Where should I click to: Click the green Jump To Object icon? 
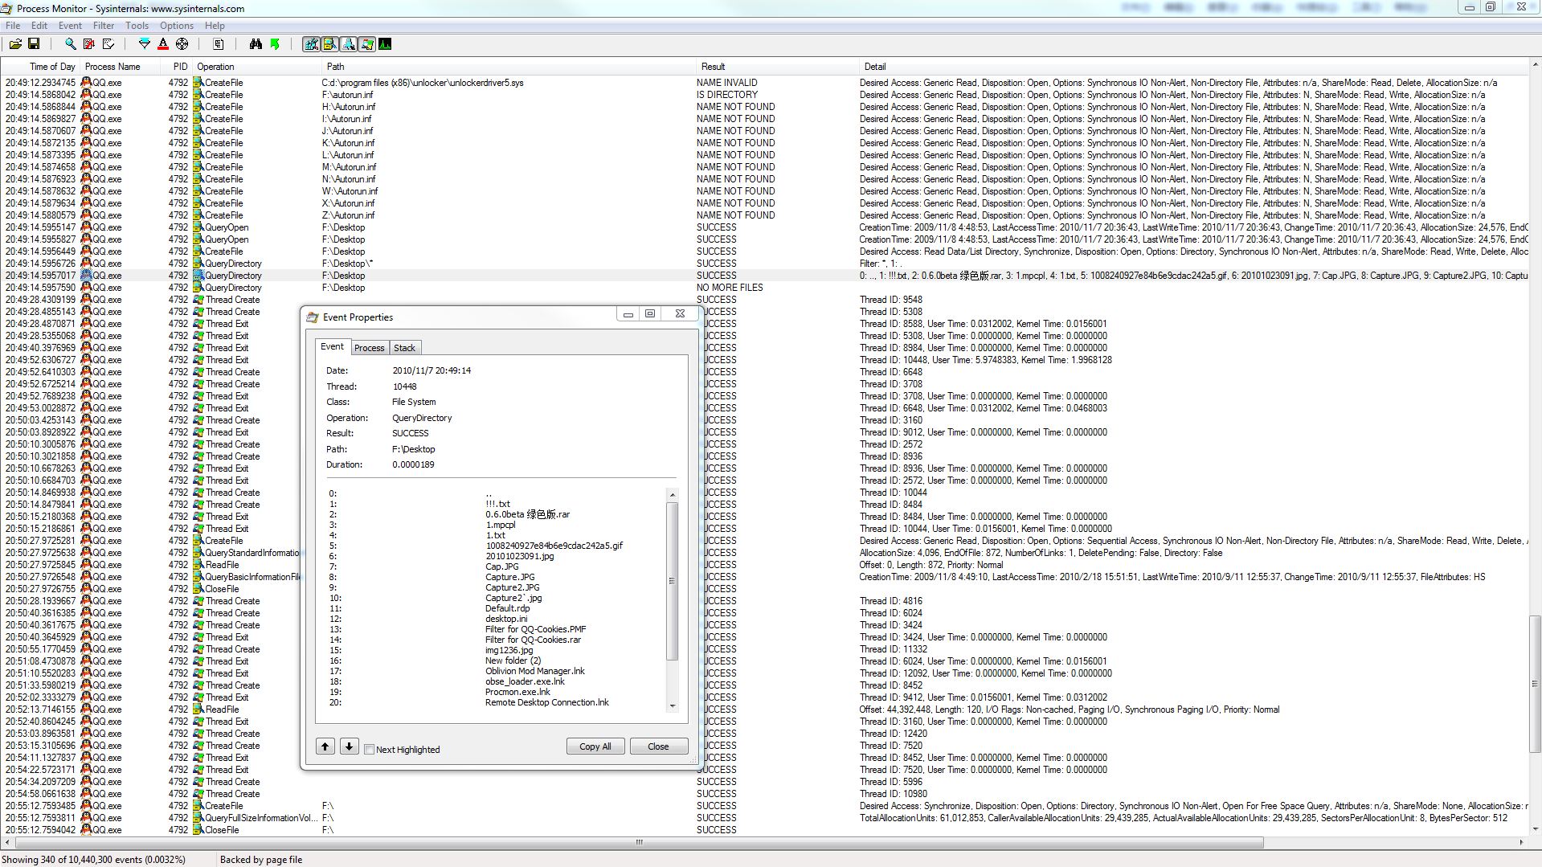click(x=275, y=44)
